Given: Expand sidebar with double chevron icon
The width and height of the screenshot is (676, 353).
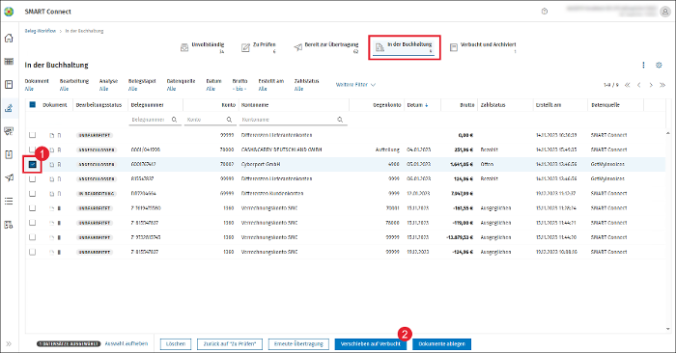Looking at the screenshot, I should (9, 344).
